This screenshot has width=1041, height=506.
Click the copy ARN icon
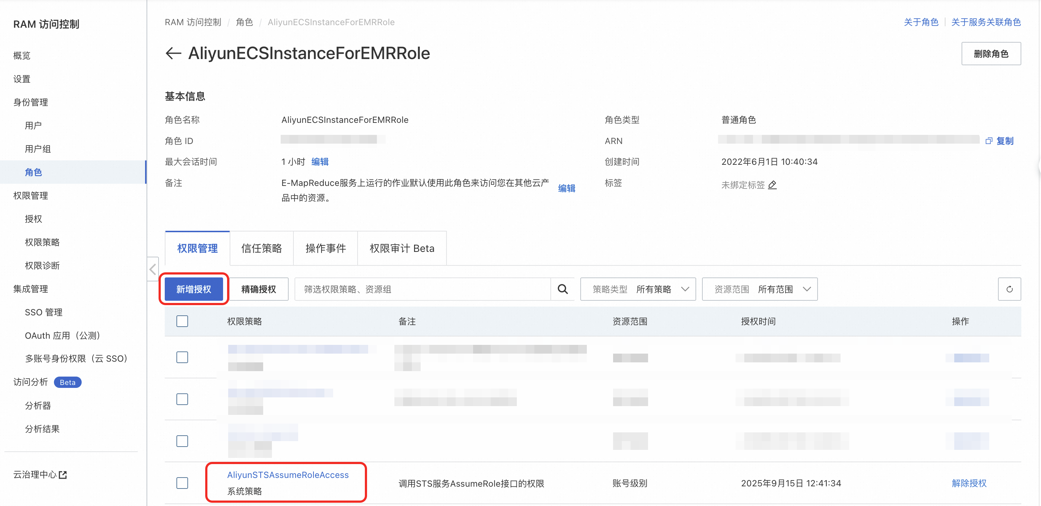pos(989,141)
